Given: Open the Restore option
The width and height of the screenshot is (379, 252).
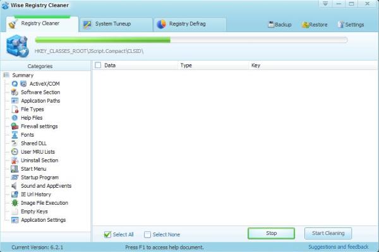Looking at the screenshot, I should [x=315, y=25].
